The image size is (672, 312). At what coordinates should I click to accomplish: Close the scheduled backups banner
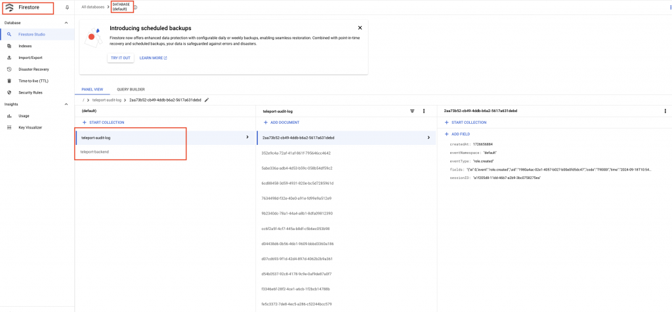(360, 28)
